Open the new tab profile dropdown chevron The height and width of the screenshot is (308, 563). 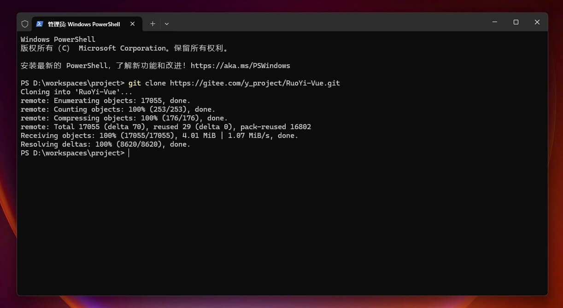point(167,24)
